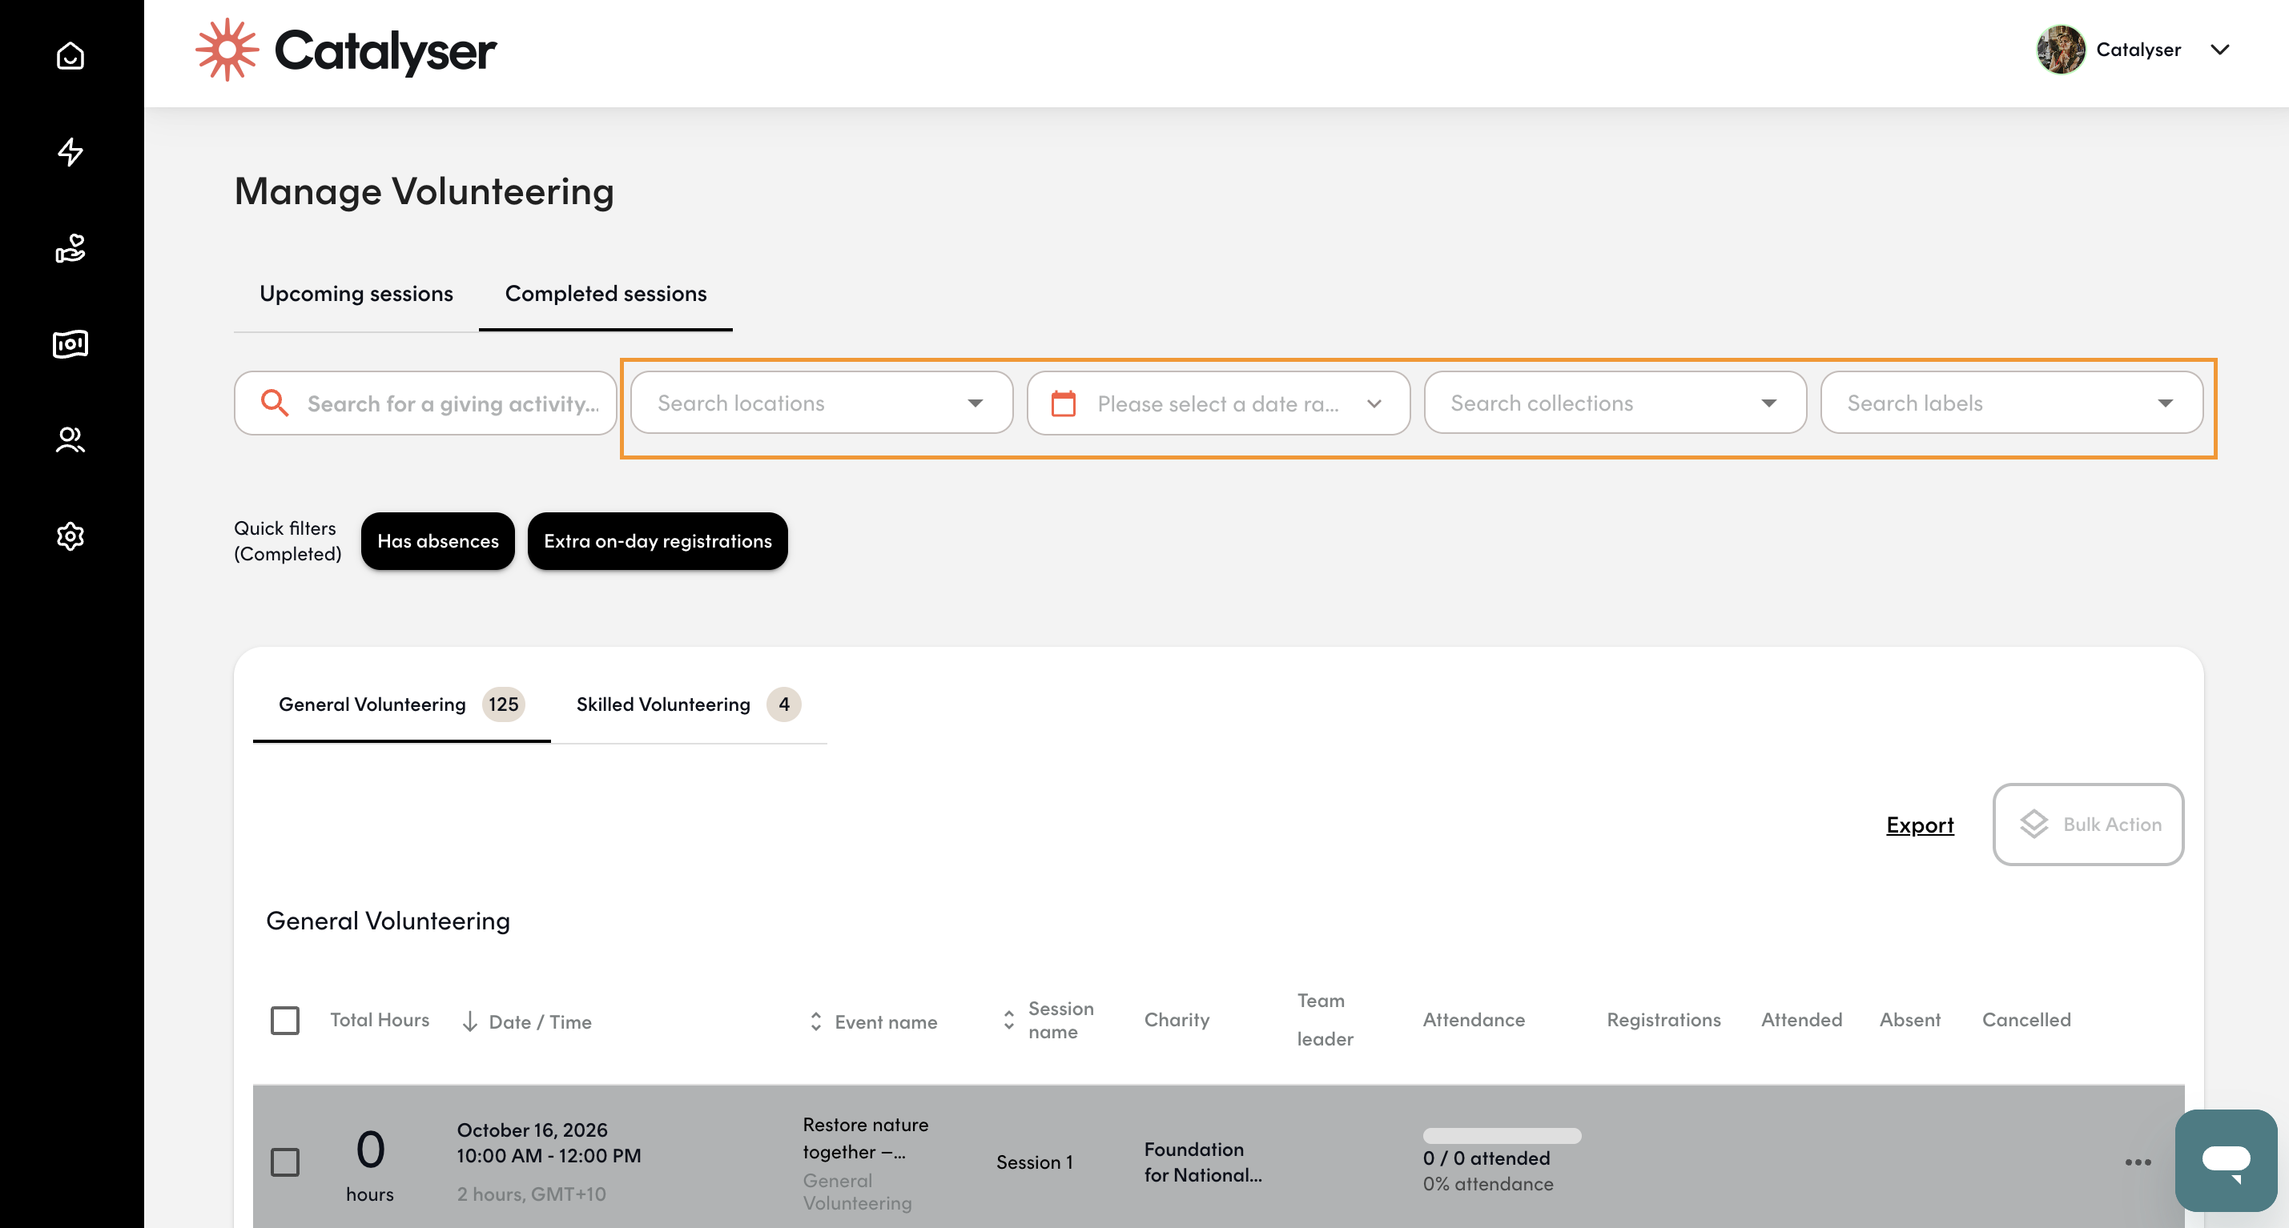The width and height of the screenshot is (2289, 1228).
Task: Open the money/donations sidebar icon
Action: coord(70,343)
